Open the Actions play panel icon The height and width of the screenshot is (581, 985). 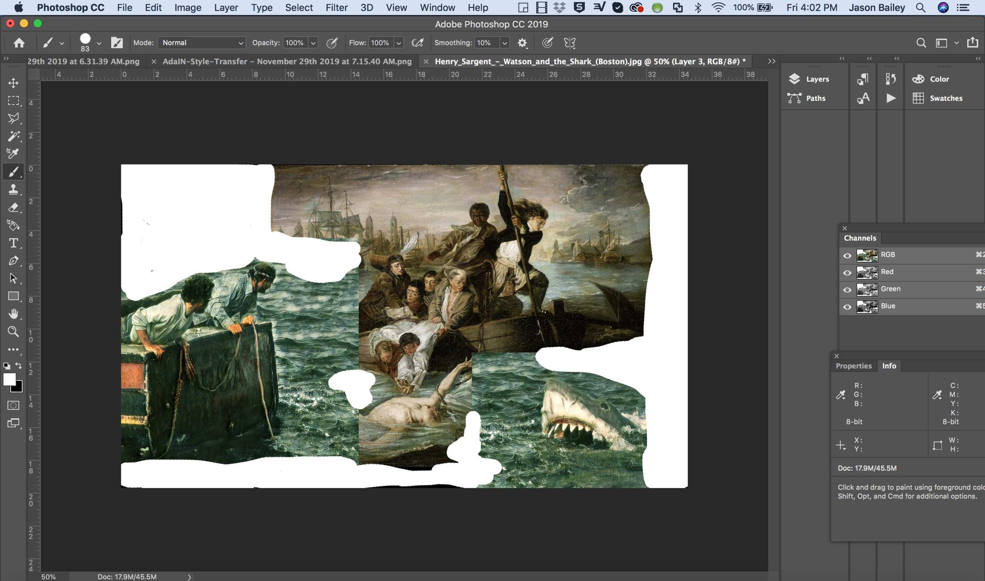pyautogui.click(x=891, y=98)
